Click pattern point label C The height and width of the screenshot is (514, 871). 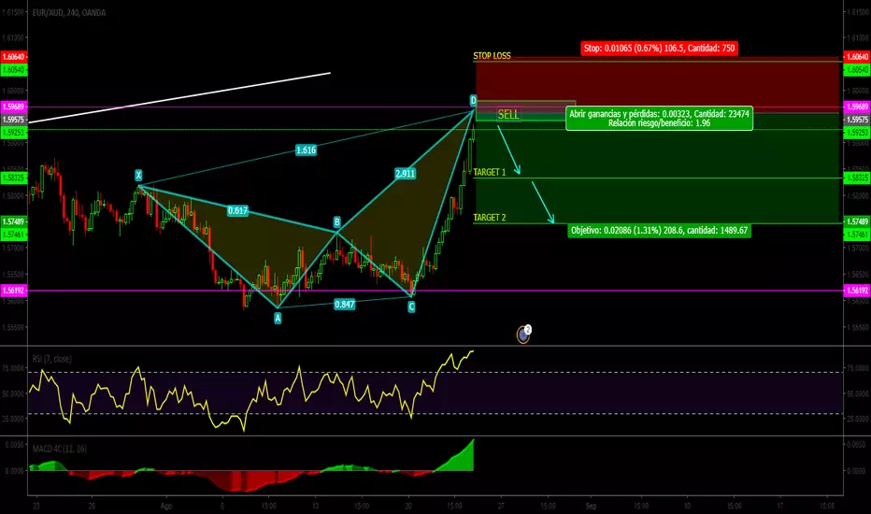tap(411, 307)
